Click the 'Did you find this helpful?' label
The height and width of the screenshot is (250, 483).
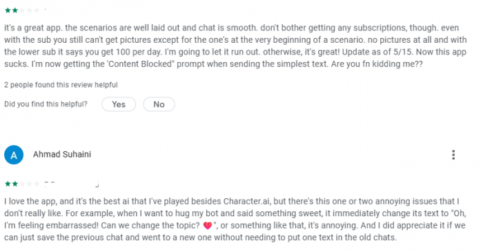pyautogui.click(x=46, y=104)
